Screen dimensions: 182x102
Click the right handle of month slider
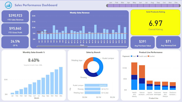point(180,6)
